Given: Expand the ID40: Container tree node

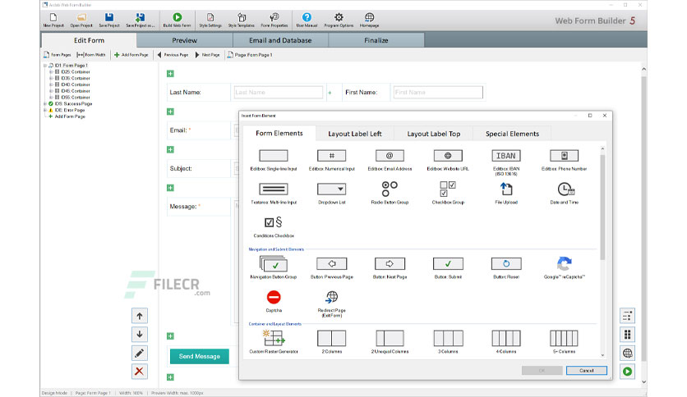Looking at the screenshot, I should point(51,84).
